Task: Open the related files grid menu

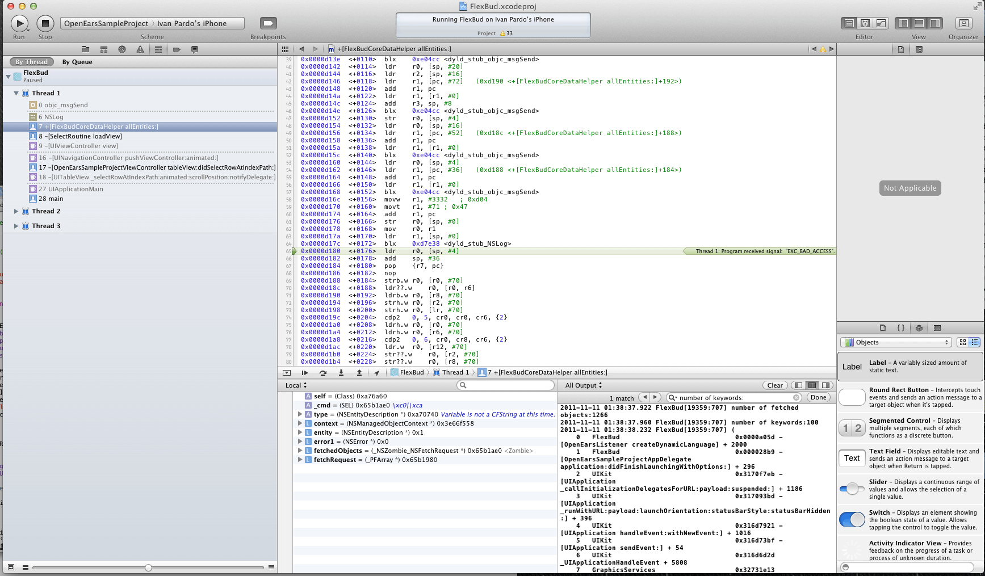Action: 285,49
